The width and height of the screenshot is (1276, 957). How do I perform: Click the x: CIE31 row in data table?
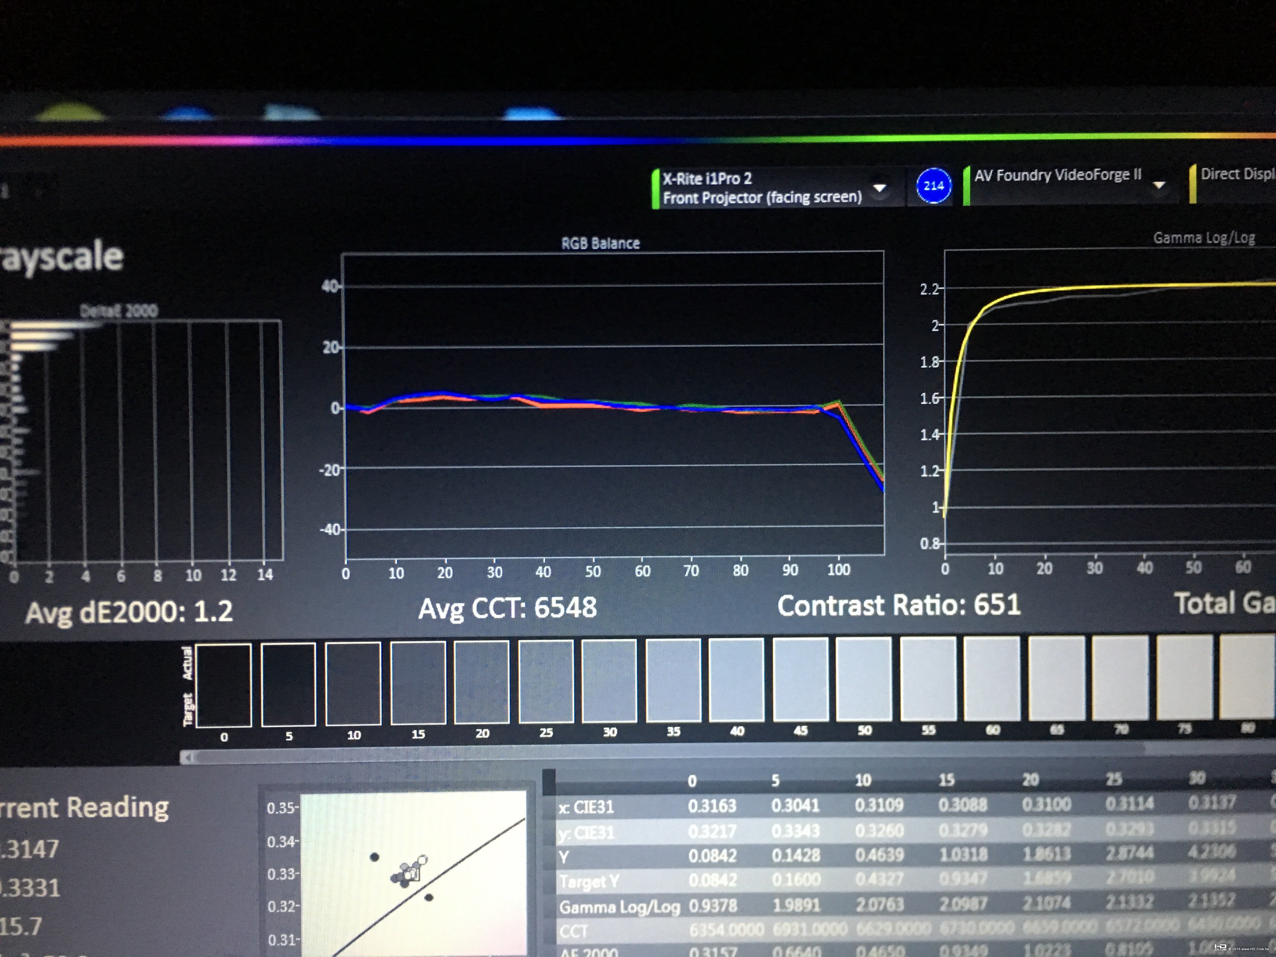(x=586, y=807)
